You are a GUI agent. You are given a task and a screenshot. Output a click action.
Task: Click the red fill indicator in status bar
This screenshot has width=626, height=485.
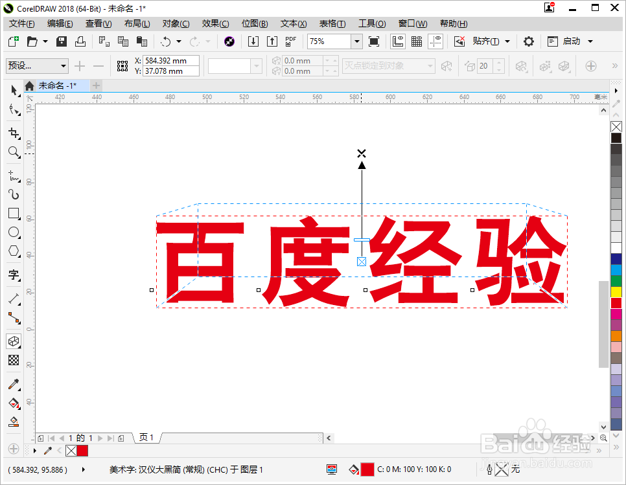[x=367, y=469]
